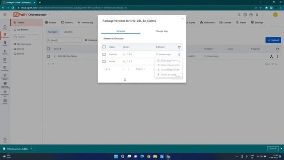This screenshot has width=284, height=160.
Task: Go to Home in left rail
Action: click(5, 27)
